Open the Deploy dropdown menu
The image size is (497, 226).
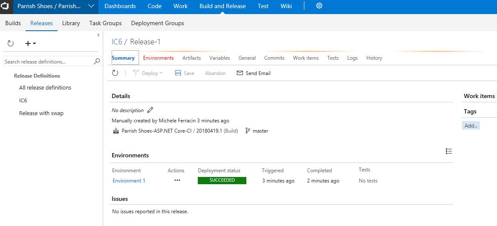(148, 73)
